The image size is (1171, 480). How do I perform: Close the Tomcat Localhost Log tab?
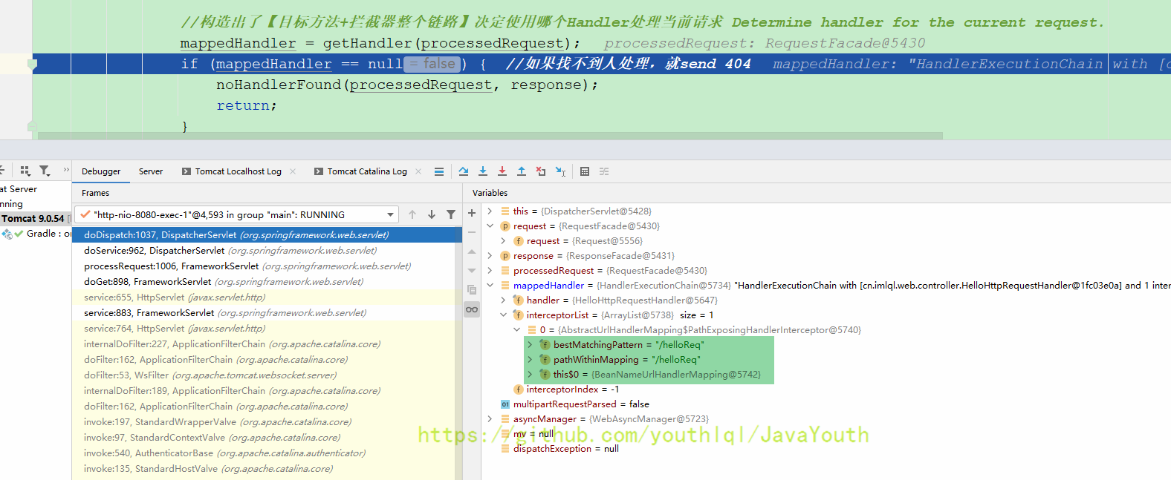(x=293, y=171)
